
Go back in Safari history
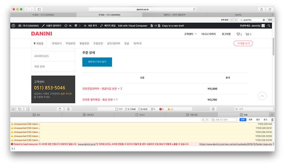[x=27, y=9]
